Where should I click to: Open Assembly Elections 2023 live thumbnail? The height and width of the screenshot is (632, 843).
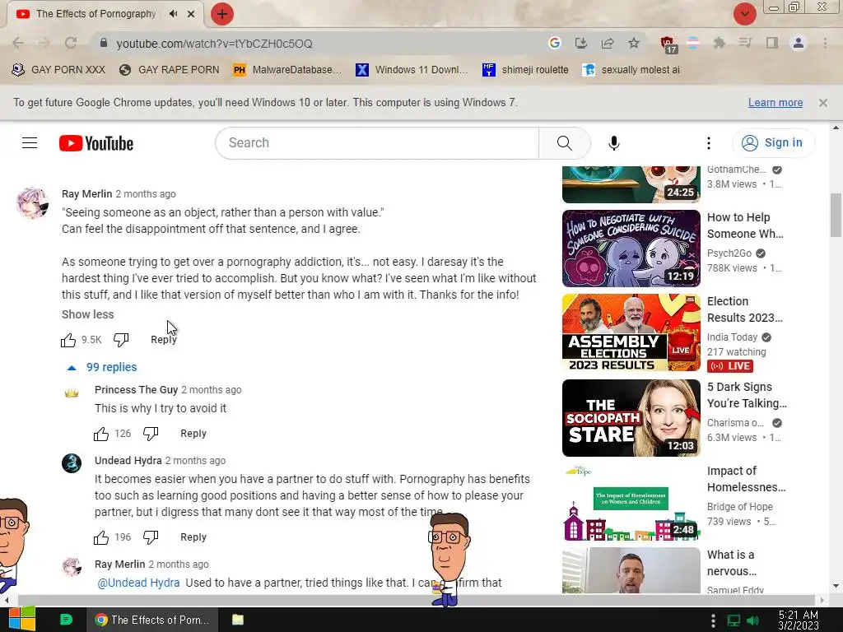[x=631, y=332]
